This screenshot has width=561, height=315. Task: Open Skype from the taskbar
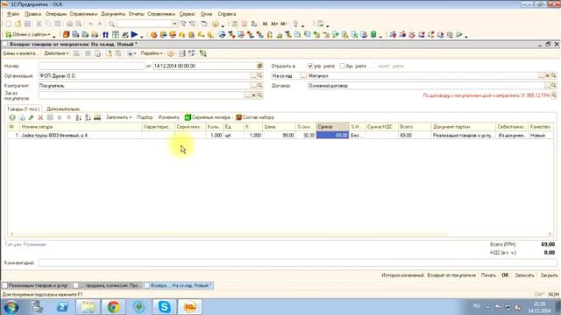[x=164, y=307]
